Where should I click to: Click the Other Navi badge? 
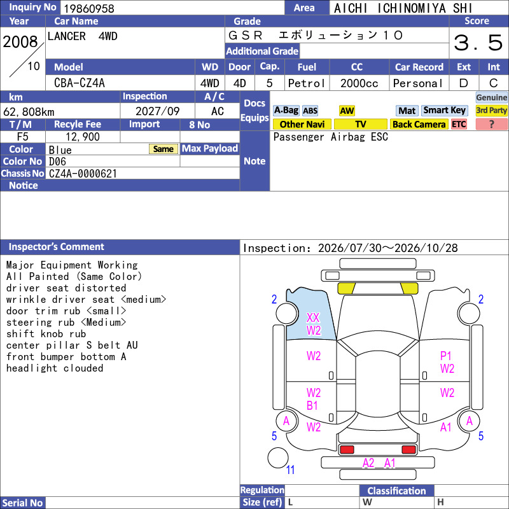pyautogui.click(x=302, y=124)
